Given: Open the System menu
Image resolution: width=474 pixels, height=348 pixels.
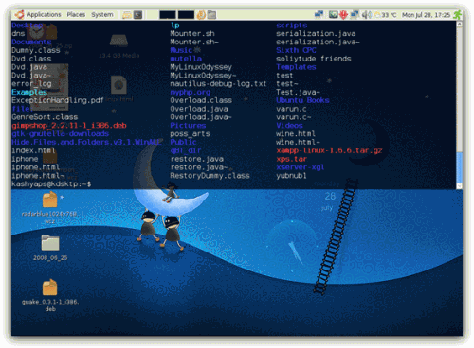Looking at the screenshot, I should point(102,14).
